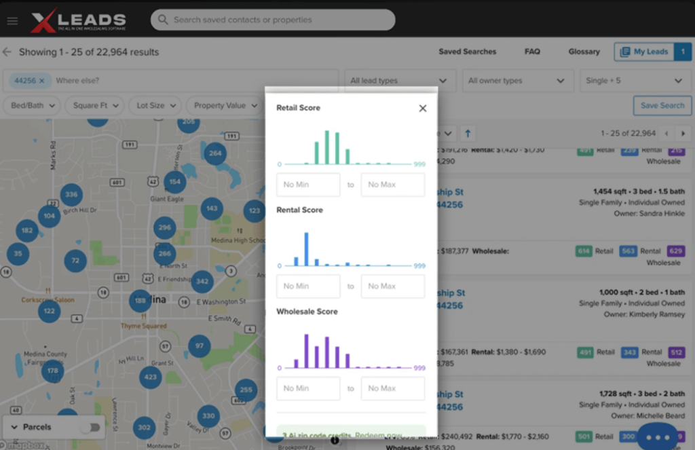Expand the Parcels panel chevron
The height and width of the screenshot is (450, 695).
[14, 428]
